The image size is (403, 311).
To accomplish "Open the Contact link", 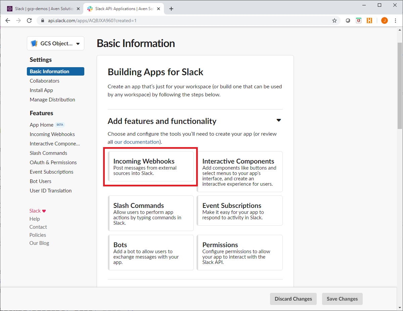I will (x=38, y=227).
